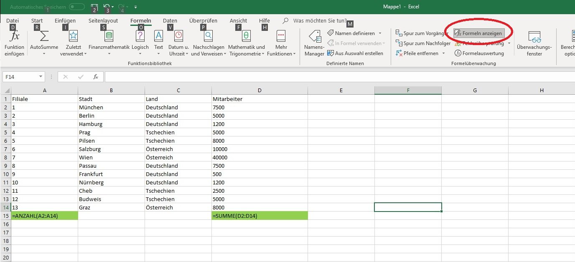Expand the Pfeile entfernen dropdown arrow
The width and height of the screenshot is (575, 262).
[x=443, y=53]
